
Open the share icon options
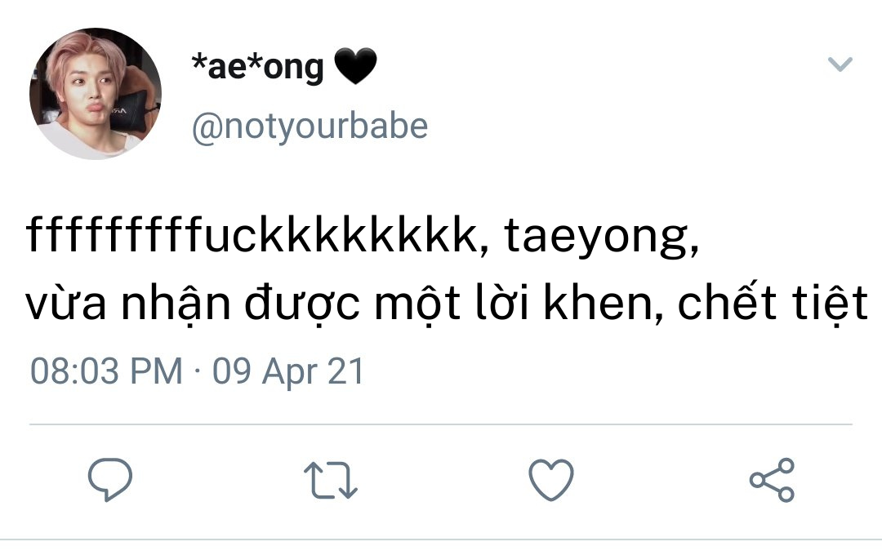coord(772,479)
